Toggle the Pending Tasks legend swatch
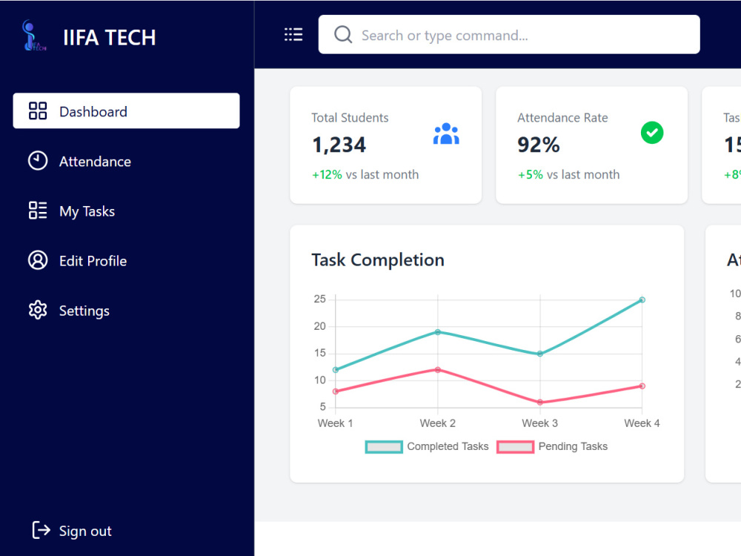741x556 pixels. (x=515, y=447)
